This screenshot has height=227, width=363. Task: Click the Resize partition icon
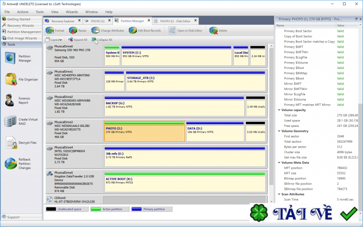click(x=74, y=30)
